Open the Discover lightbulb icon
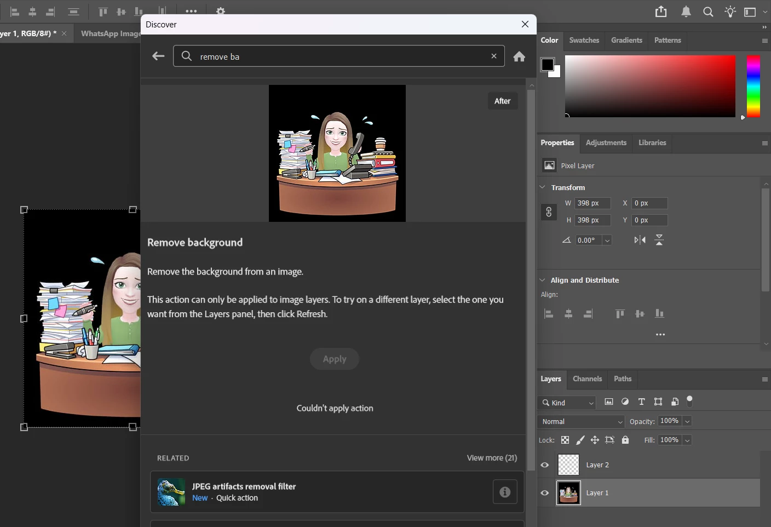The height and width of the screenshot is (527, 771). [730, 12]
